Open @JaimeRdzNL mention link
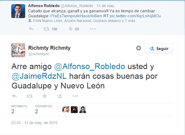The image size is (185, 135). (x=39, y=76)
